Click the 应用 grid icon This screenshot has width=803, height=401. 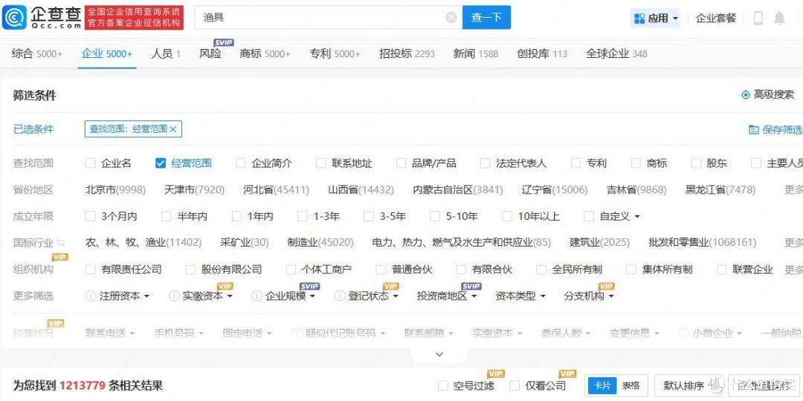coord(639,19)
